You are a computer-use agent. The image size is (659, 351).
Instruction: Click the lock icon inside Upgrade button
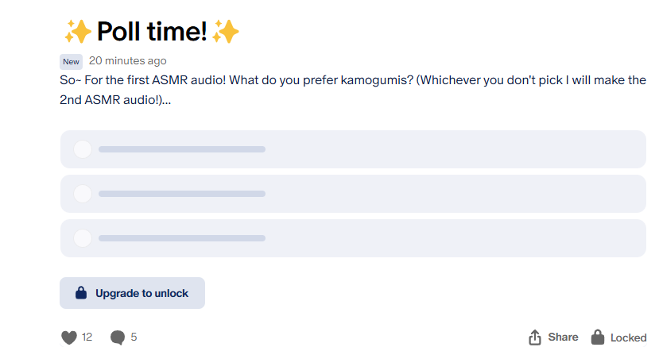point(80,293)
